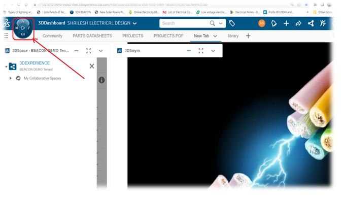Click into the Search field
The image size is (342, 197).
tap(184, 23)
